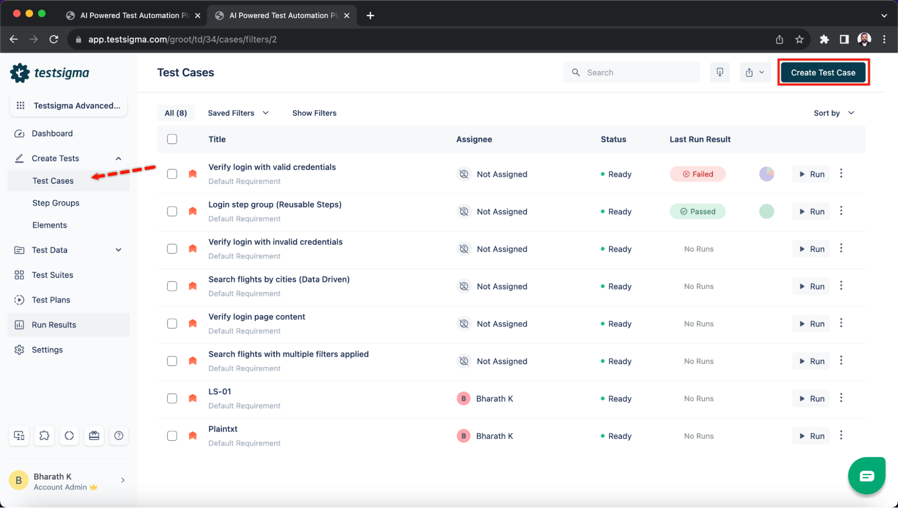Image resolution: width=898 pixels, height=508 pixels.
Task: Click the export share icon
Action: (749, 72)
